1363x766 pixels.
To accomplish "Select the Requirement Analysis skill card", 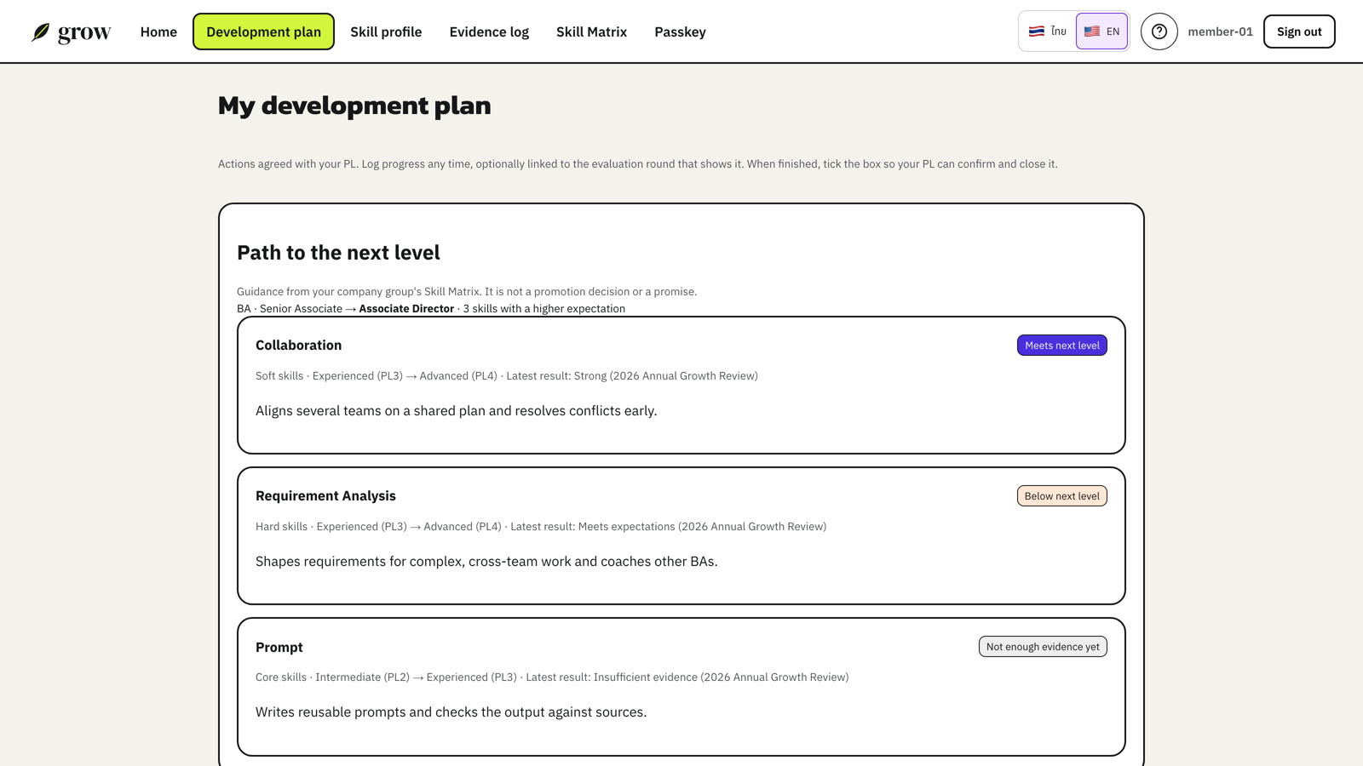I will (x=681, y=535).
